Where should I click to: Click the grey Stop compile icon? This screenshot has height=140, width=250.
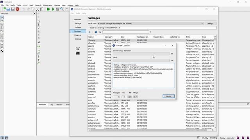(x=57, y=9)
